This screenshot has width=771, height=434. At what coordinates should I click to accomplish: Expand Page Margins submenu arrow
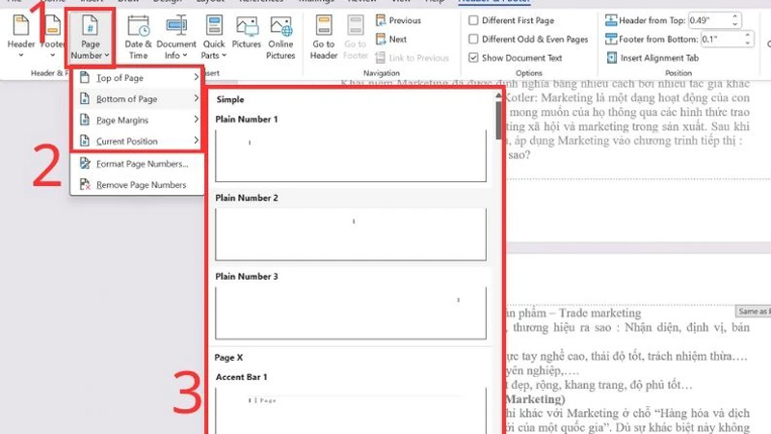pos(196,120)
